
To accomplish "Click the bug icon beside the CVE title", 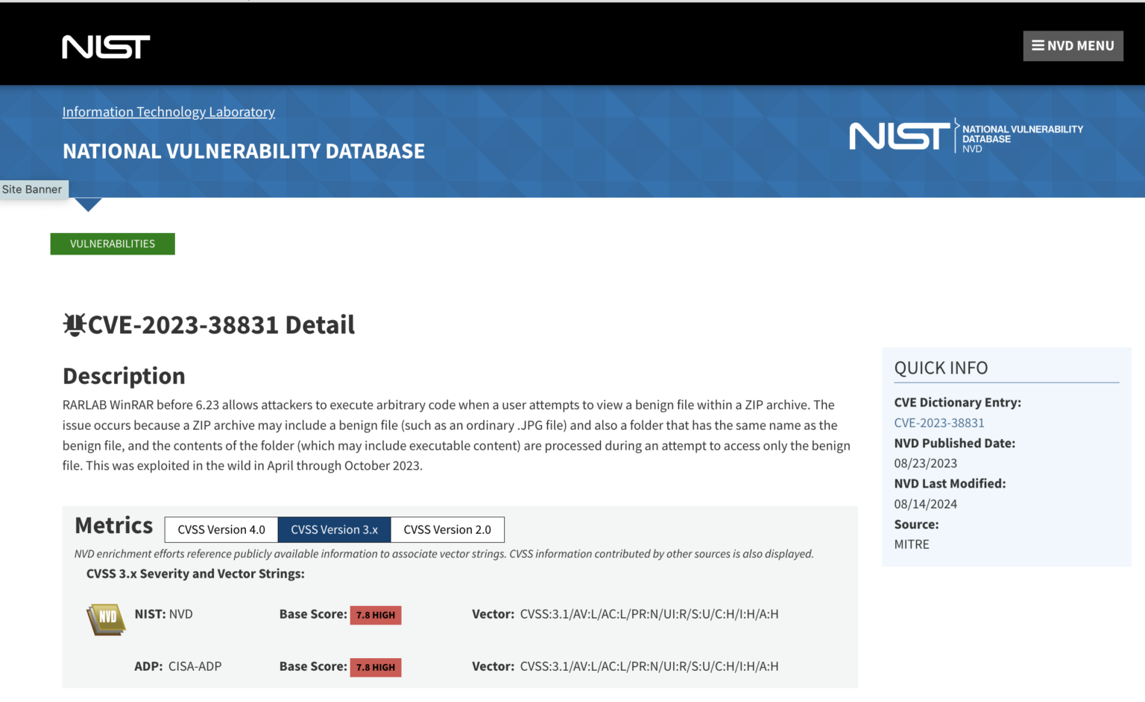I will (x=74, y=325).
